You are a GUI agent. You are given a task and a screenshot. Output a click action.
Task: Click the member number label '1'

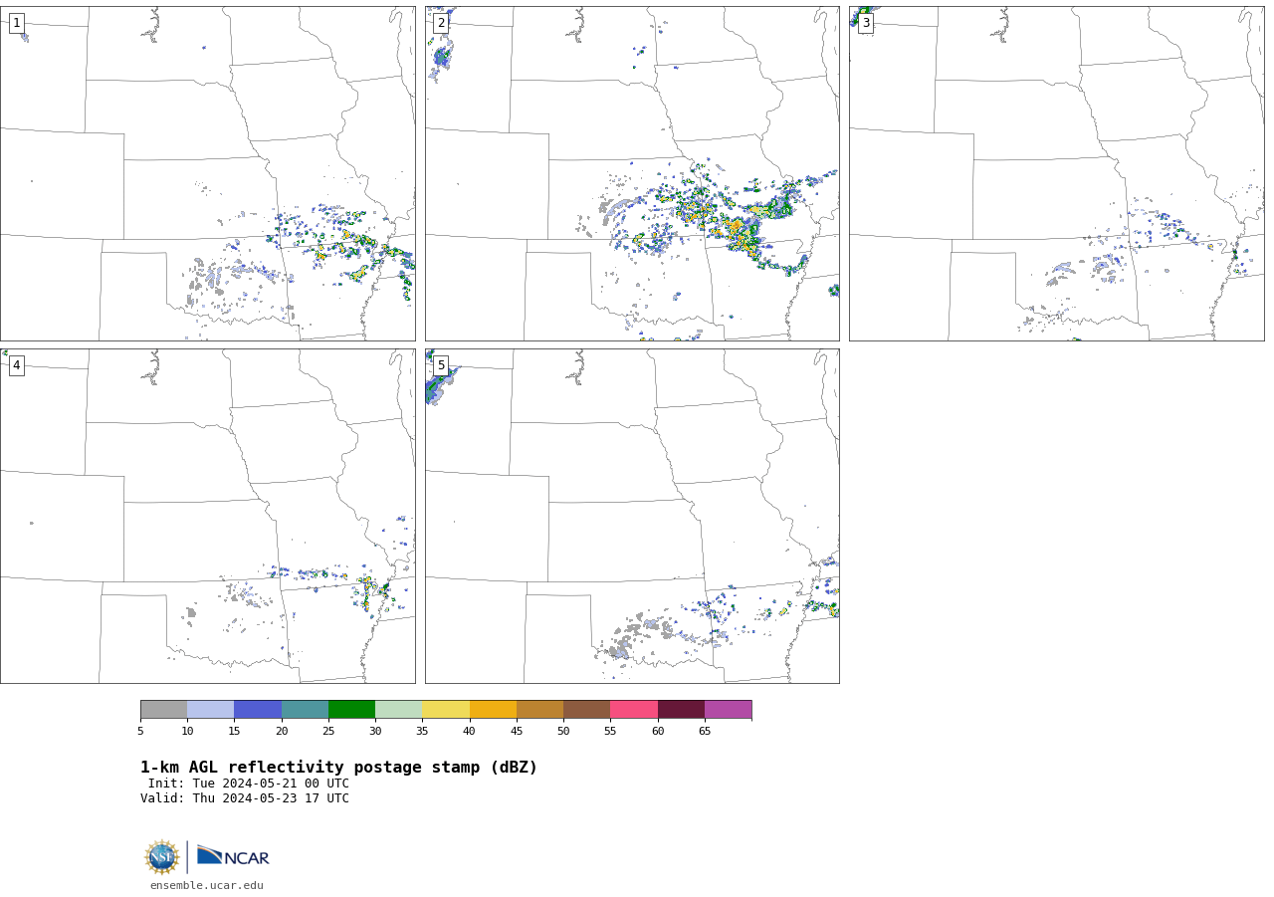[x=16, y=23]
